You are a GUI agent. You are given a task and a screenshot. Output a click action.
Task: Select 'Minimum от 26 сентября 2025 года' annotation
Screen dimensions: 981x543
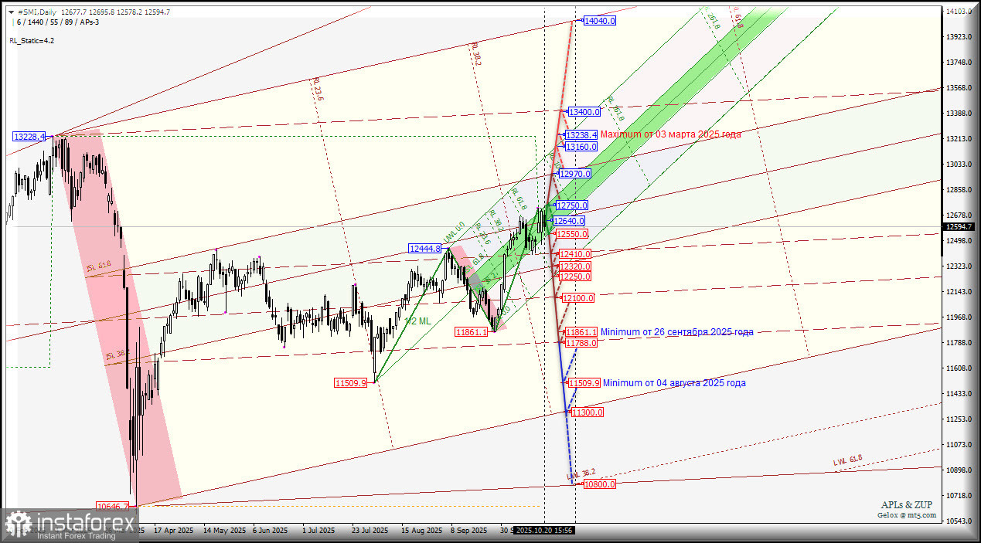(677, 332)
